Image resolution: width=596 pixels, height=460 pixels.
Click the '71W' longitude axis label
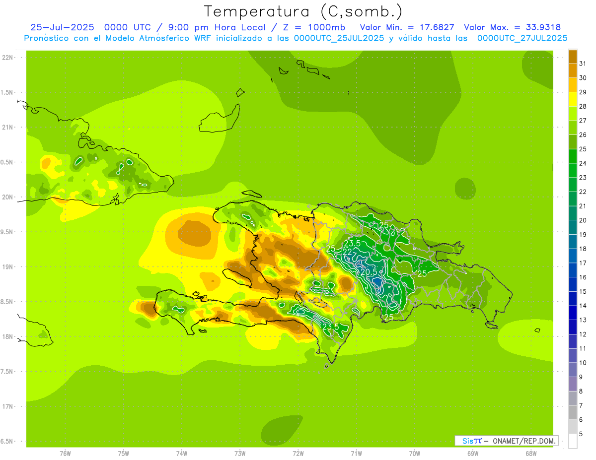click(x=356, y=454)
